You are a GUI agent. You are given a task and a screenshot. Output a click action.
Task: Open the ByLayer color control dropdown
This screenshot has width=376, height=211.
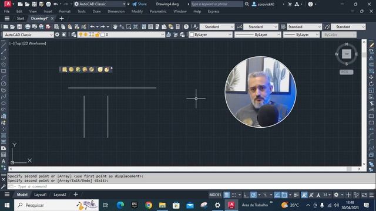coord(210,35)
